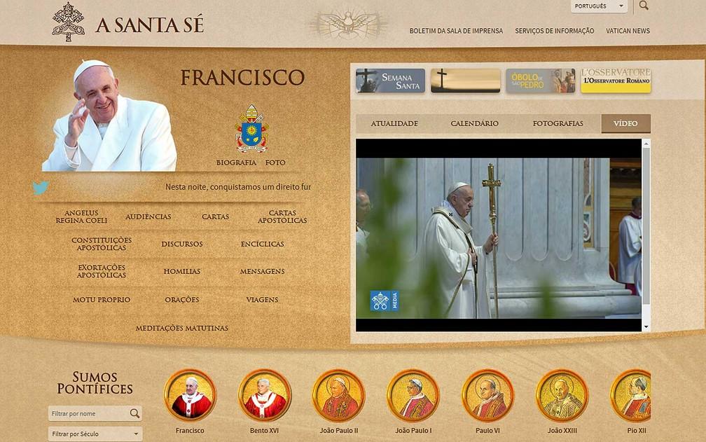Open Constituições Apostólicas section
Image resolution: width=706 pixels, height=442 pixels.
click(102, 244)
